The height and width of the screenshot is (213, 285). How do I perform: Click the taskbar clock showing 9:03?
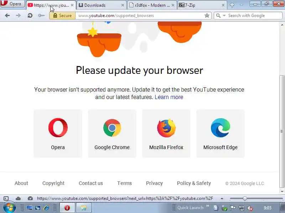pos(268,208)
